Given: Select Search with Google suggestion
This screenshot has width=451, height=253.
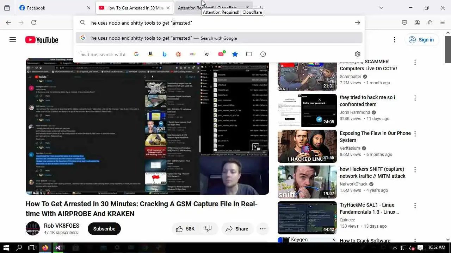Looking at the screenshot, I should point(219,38).
